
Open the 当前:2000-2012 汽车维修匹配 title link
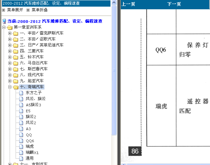coord(55,21)
